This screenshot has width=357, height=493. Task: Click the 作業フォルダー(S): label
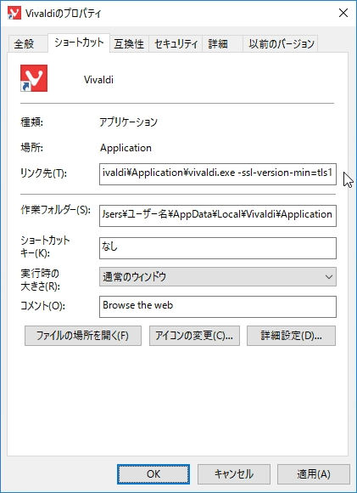pyautogui.click(x=55, y=210)
